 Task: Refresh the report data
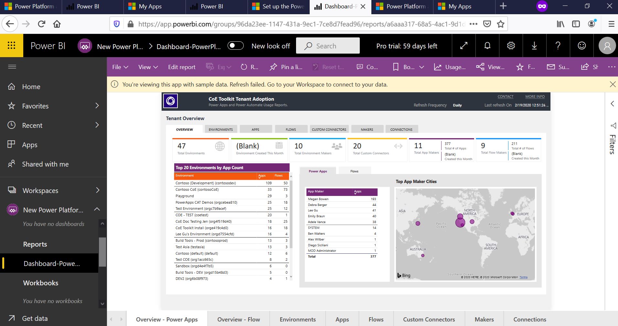pyautogui.click(x=249, y=67)
